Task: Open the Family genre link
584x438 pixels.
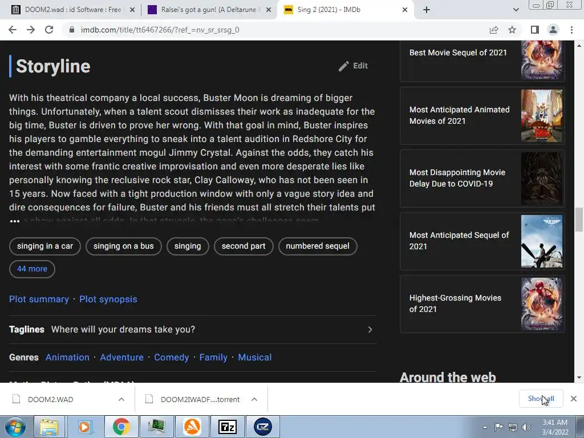Action: (213, 358)
